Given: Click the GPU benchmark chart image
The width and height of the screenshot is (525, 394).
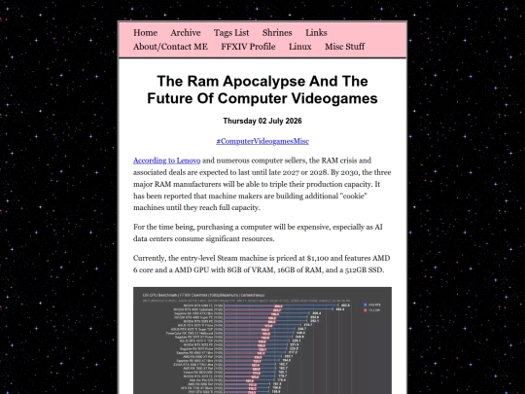Looking at the screenshot, I should [x=262, y=340].
